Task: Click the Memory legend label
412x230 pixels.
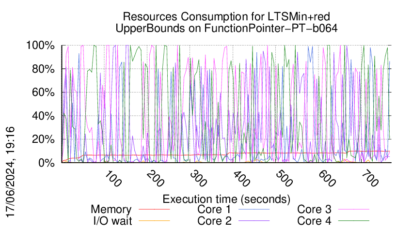Action: click(111, 210)
